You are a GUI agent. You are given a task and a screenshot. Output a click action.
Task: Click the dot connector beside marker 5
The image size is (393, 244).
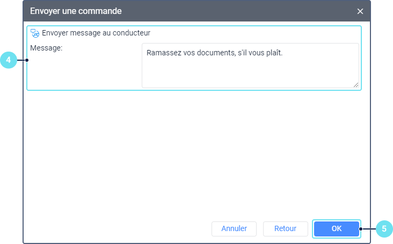(x=361, y=228)
